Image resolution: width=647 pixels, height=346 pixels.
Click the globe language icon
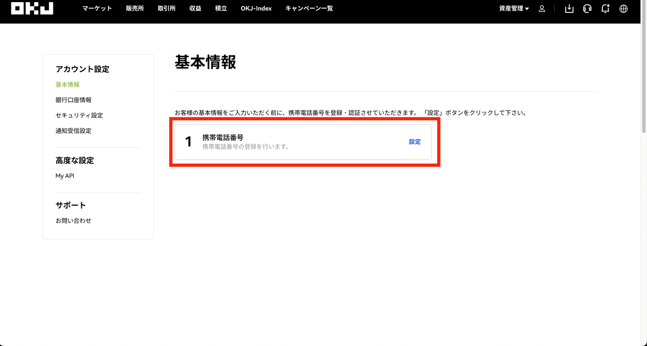tap(623, 9)
